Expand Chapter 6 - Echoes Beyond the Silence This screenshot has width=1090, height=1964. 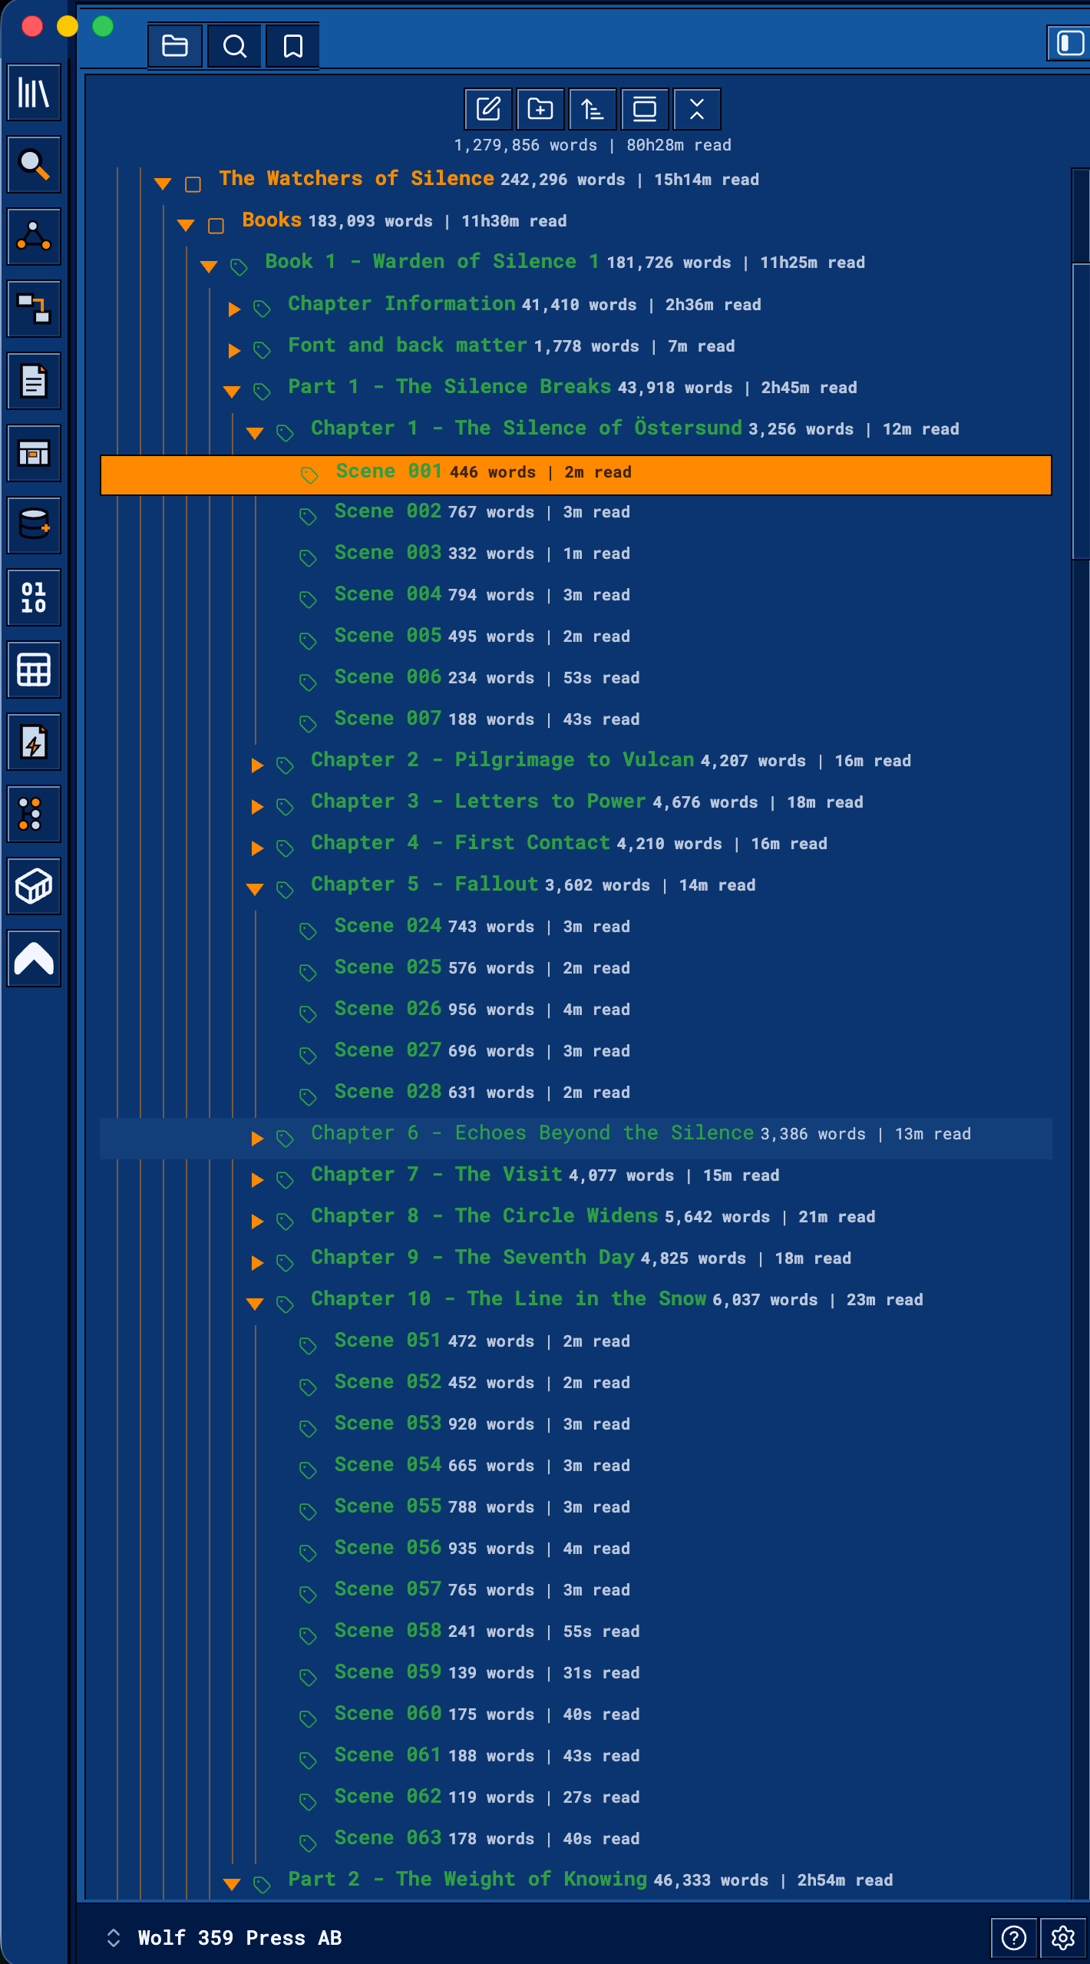(x=257, y=1138)
